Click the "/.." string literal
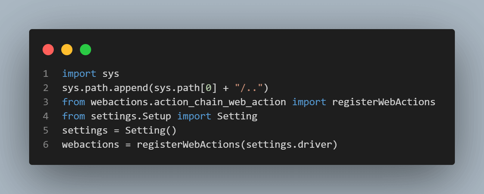 pyautogui.click(x=249, y=88)
